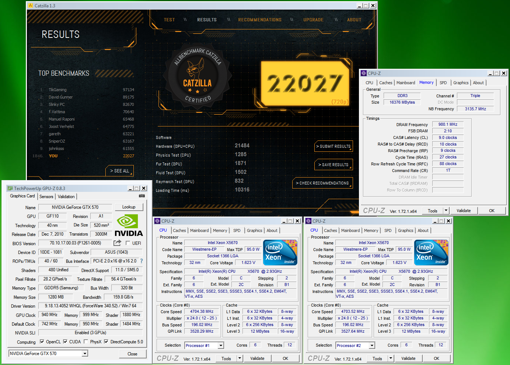Click the DRAM Frequency value field
This screenshot has width=510, height=365.
[x=448, y=125]
